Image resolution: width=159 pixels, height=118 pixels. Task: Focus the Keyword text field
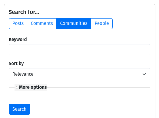tap(79, 50)
